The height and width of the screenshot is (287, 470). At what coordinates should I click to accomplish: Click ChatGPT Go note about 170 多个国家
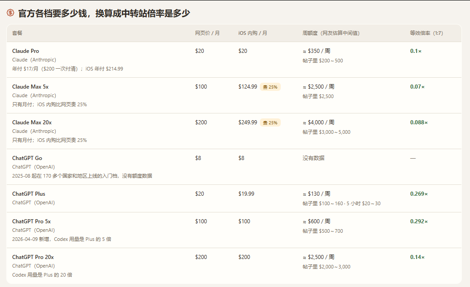tap(82, 176)
